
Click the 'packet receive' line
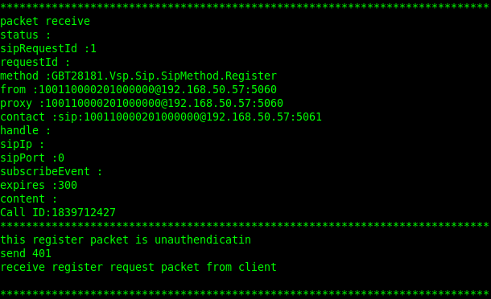pyautogui.click(x=45, y=21)
